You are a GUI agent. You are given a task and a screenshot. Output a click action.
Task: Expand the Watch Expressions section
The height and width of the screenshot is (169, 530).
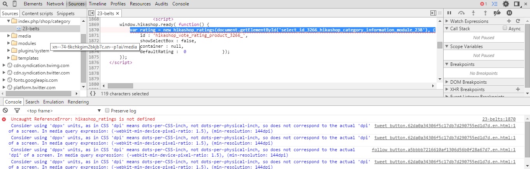[x=447, y=21]
